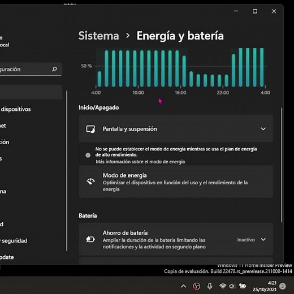Click the 22:00 label on the battery chart

(223, 93)
